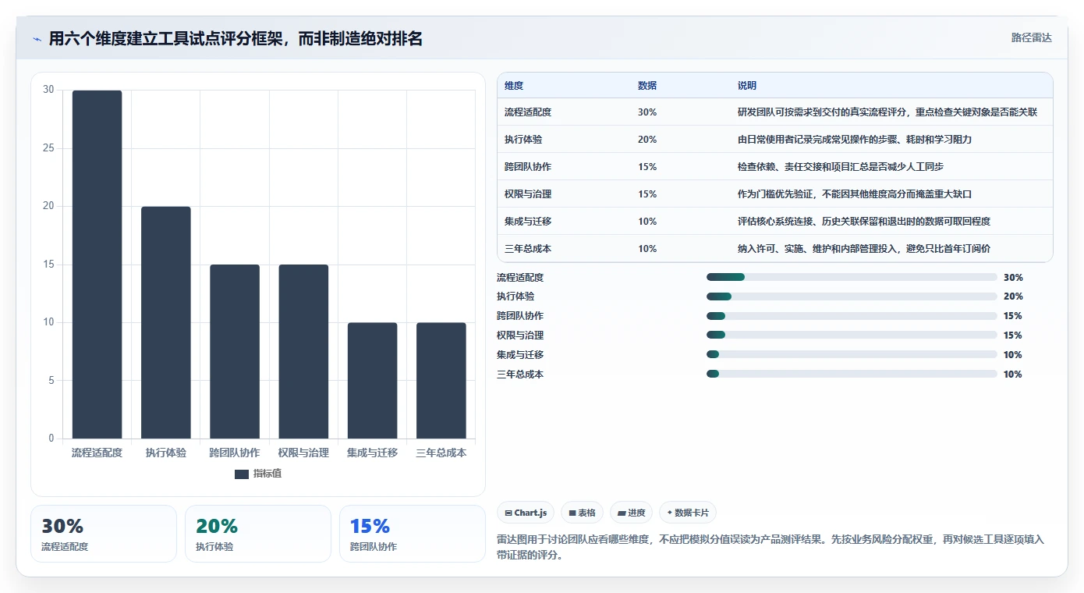Click the 流程适配度 bar in chart
1084x593 pixels.
[97, 265]
